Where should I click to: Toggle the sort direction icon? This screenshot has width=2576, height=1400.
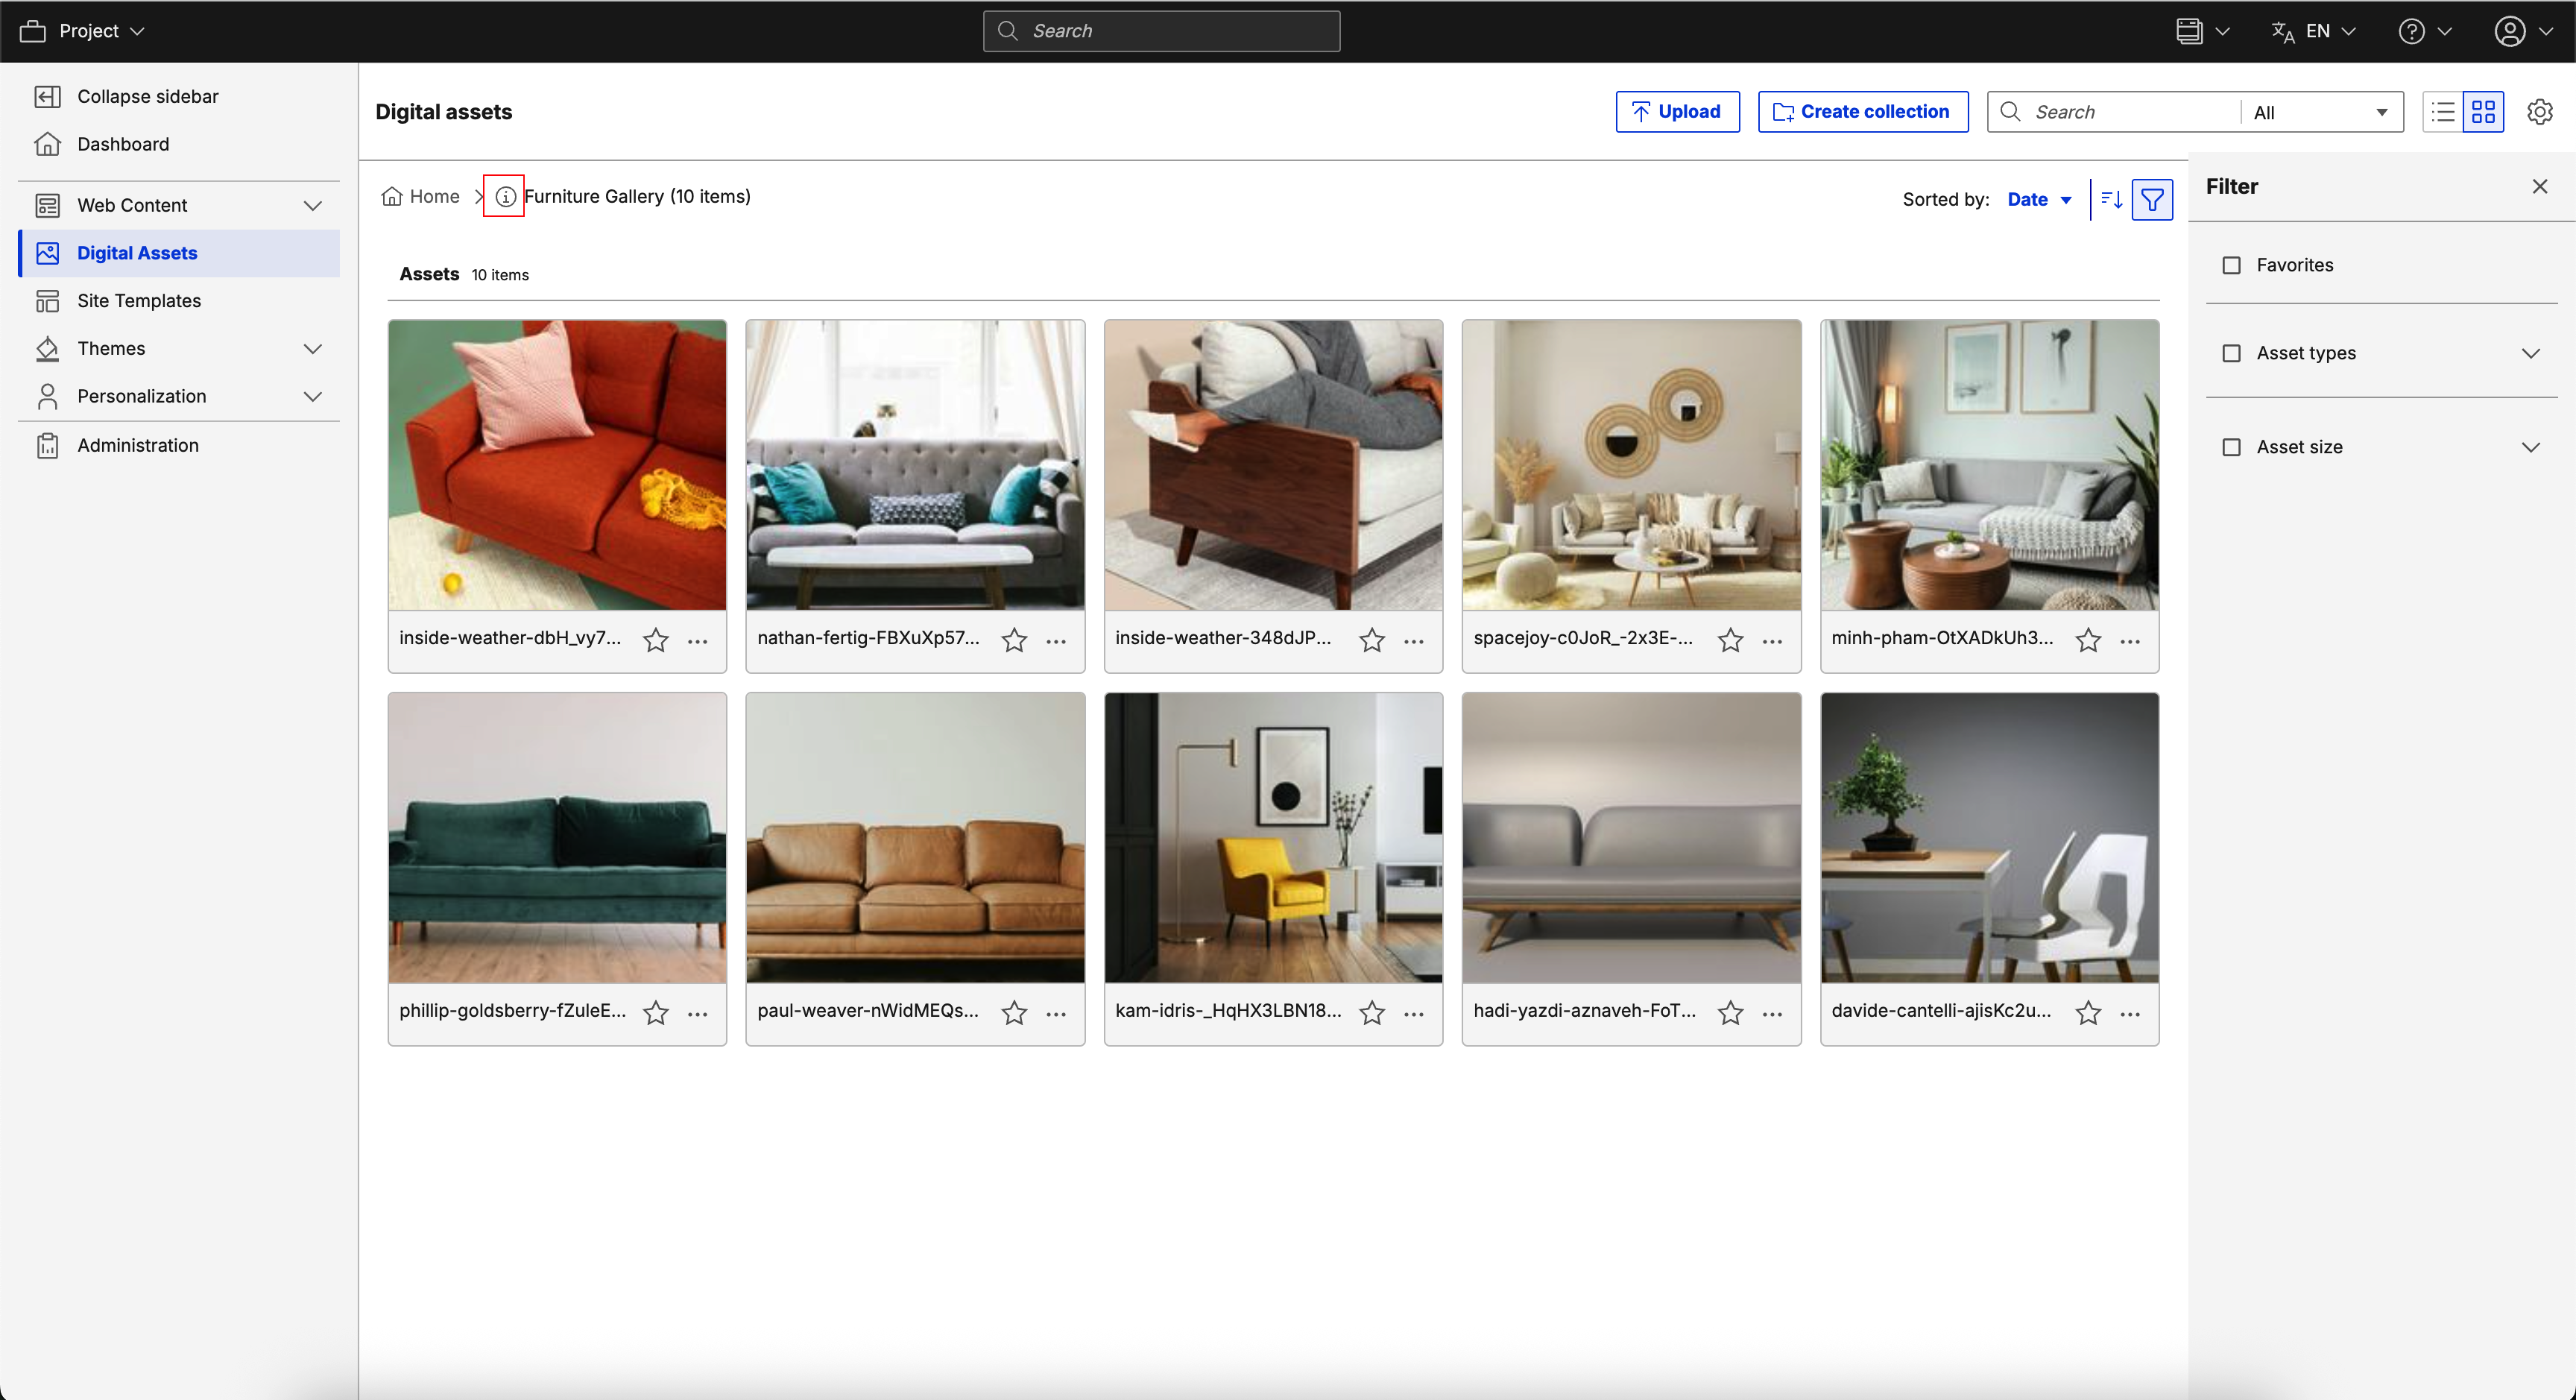pyautogui.click(x=2111, y=199)
